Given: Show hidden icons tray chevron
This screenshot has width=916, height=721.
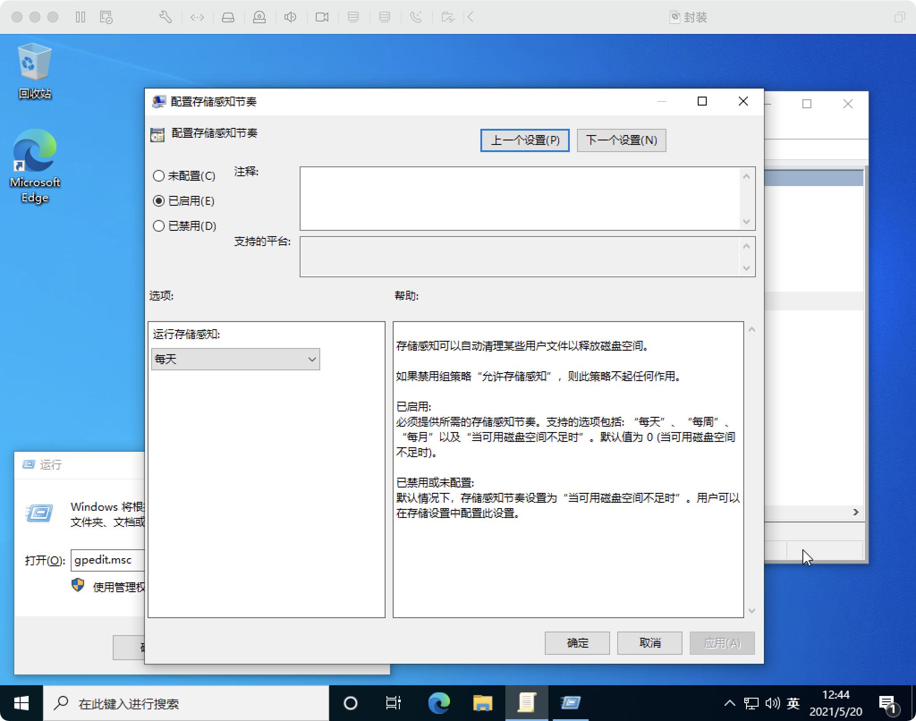Looking at the screenshot, I should [729, 703].
